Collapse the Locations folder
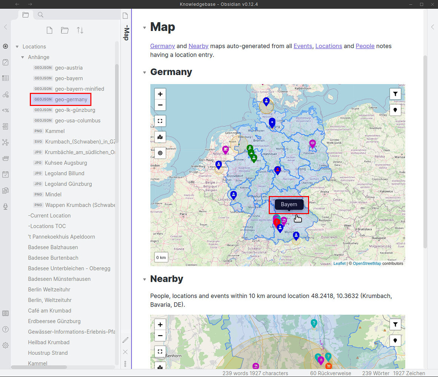 click(17, 46)
